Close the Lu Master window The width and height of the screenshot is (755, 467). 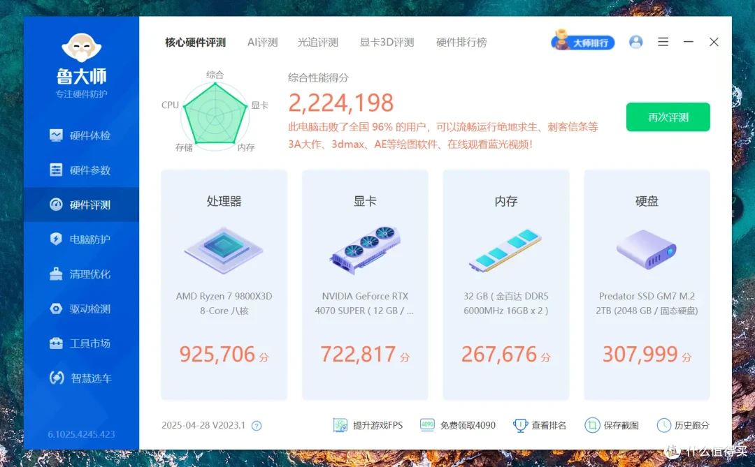click(x=714, y=42)
